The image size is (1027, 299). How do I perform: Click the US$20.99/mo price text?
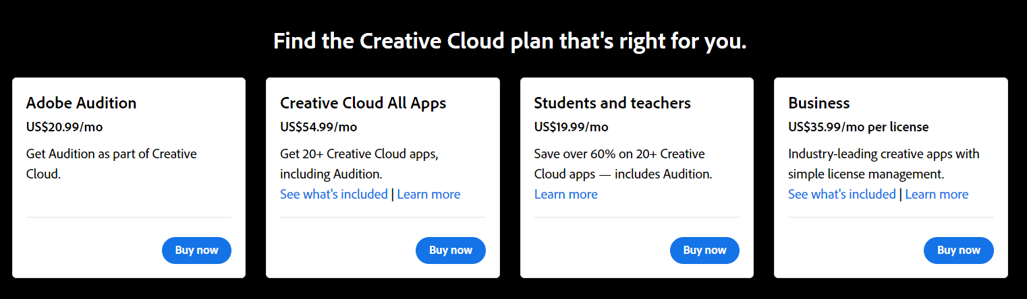64,127
